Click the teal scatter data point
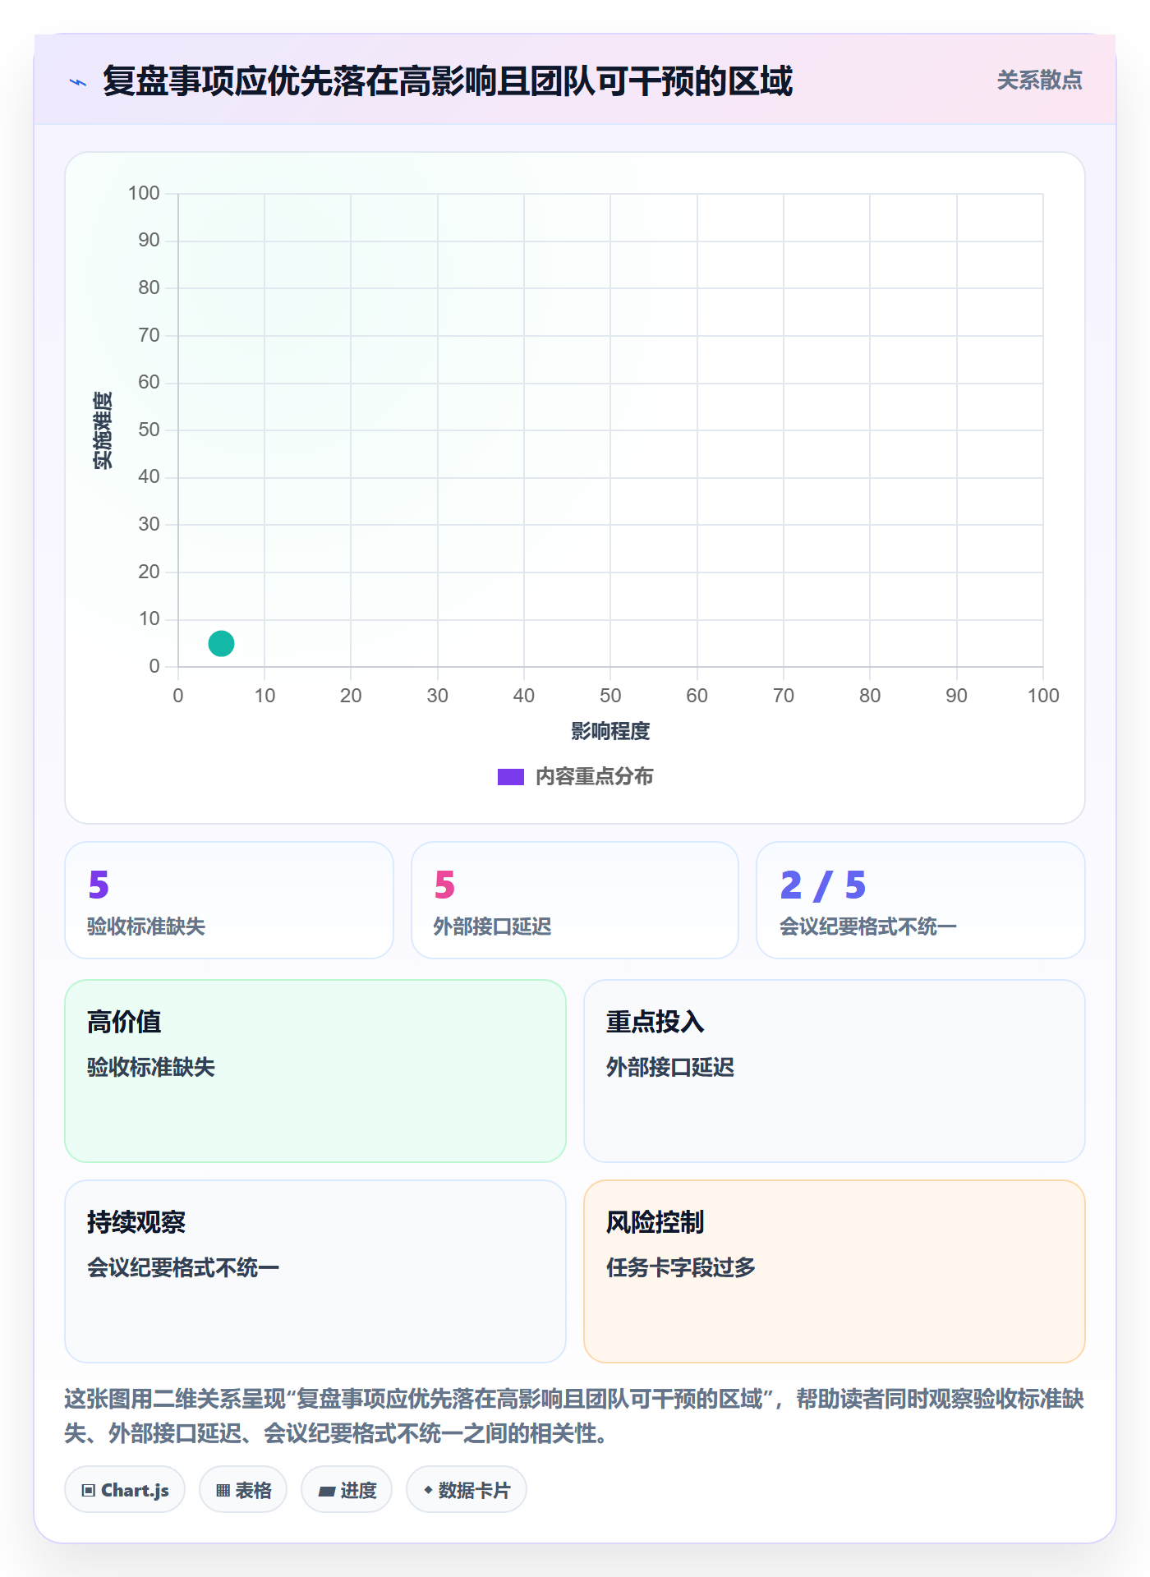 click(x=221, y=643)
